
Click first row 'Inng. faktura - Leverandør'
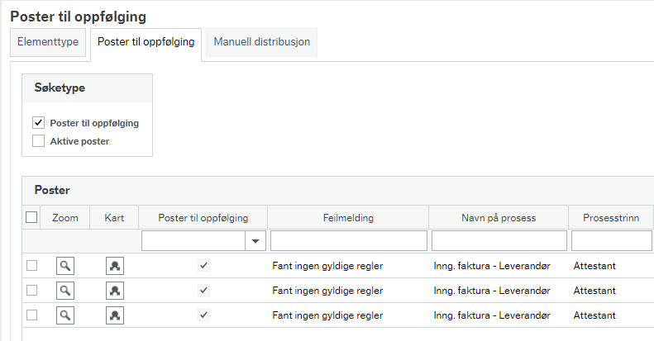click(492, 266)
